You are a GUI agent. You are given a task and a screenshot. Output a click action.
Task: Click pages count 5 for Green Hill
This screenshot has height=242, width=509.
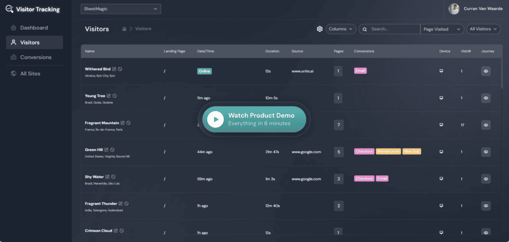coord(338,152)
